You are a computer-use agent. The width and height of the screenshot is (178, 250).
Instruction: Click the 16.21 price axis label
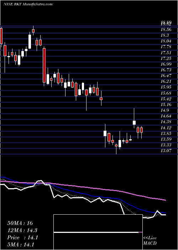(x=166, y=81)
